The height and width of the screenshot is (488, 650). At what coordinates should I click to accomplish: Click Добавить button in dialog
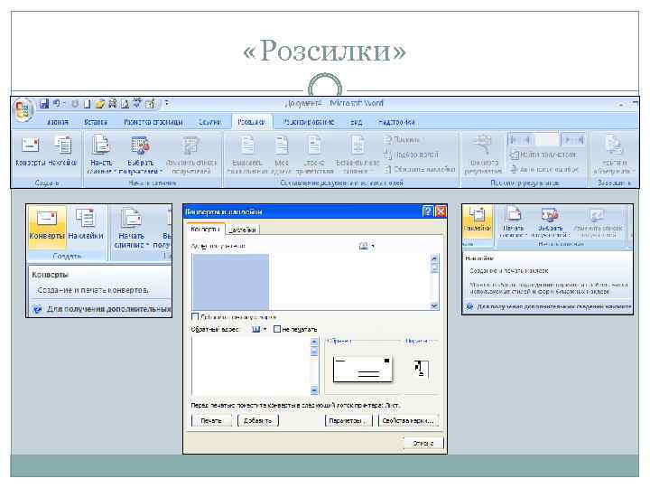pos(258,421)
